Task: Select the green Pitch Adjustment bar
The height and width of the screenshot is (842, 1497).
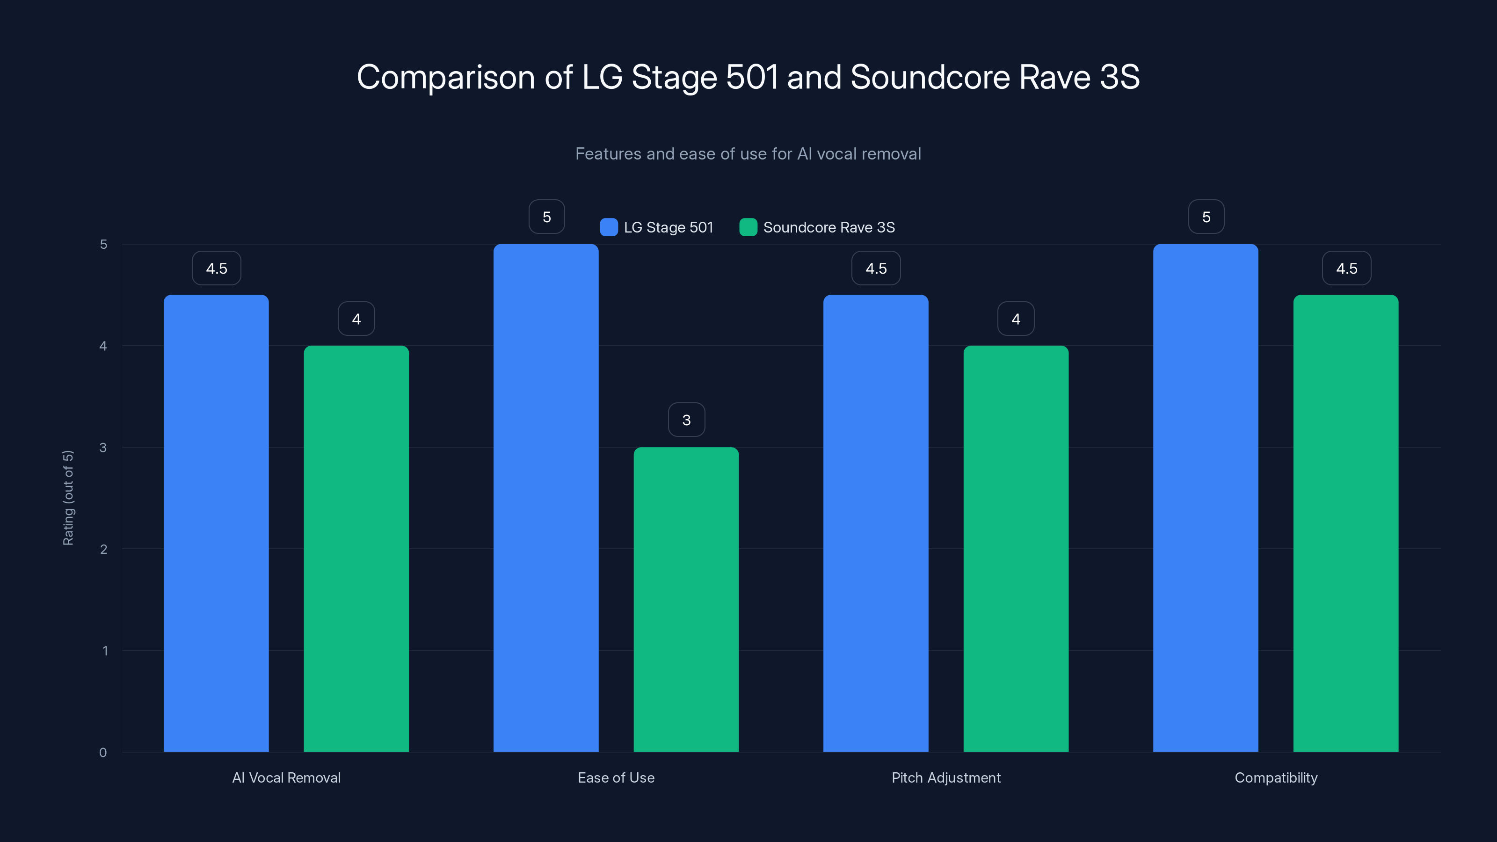Action: [x=1016, y=552]
